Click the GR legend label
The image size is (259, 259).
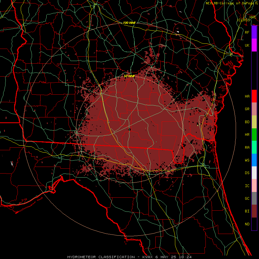click(247, 109)
